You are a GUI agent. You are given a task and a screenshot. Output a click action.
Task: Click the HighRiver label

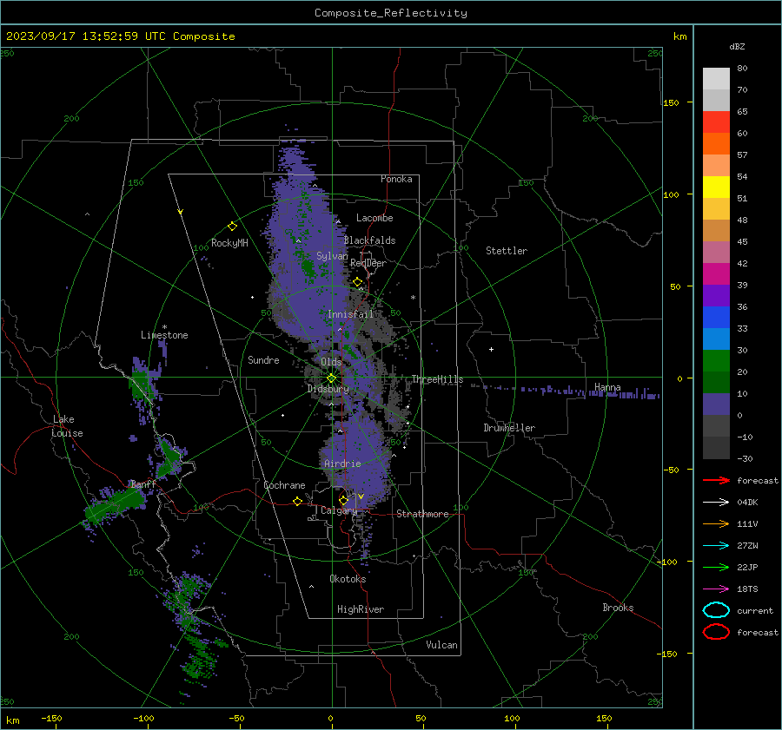[x=361, y=609]
